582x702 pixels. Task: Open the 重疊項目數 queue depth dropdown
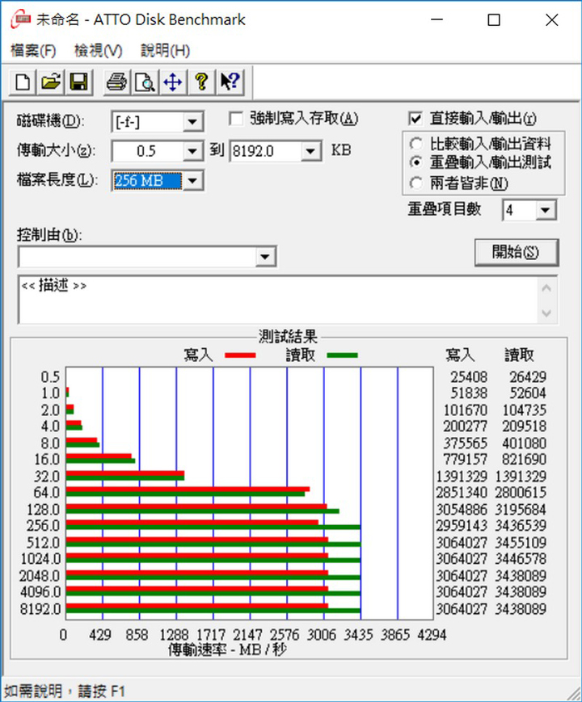pos(546,210)
